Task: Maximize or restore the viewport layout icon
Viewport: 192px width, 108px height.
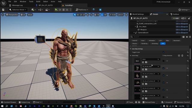Action: 126,15
